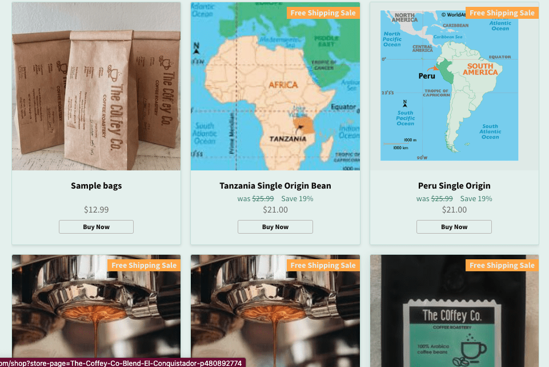Viewport: 549px width, 367px height.
Task: Open the Peru Single Origin title link
Action: [454, 185]
